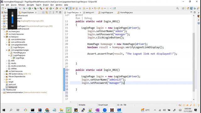The image size is (201, 113).
Task: Switch to the Java perspective icon
Action: pyautogui.click(x=191, y=8)
